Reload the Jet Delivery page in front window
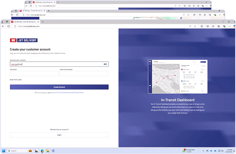Viewport: 236px width, 154px height. click(8, 26)
